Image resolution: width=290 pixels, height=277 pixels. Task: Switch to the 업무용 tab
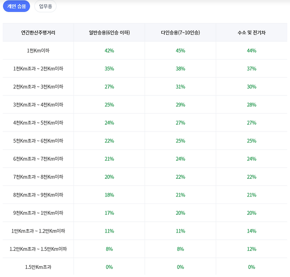coord(45,6)
